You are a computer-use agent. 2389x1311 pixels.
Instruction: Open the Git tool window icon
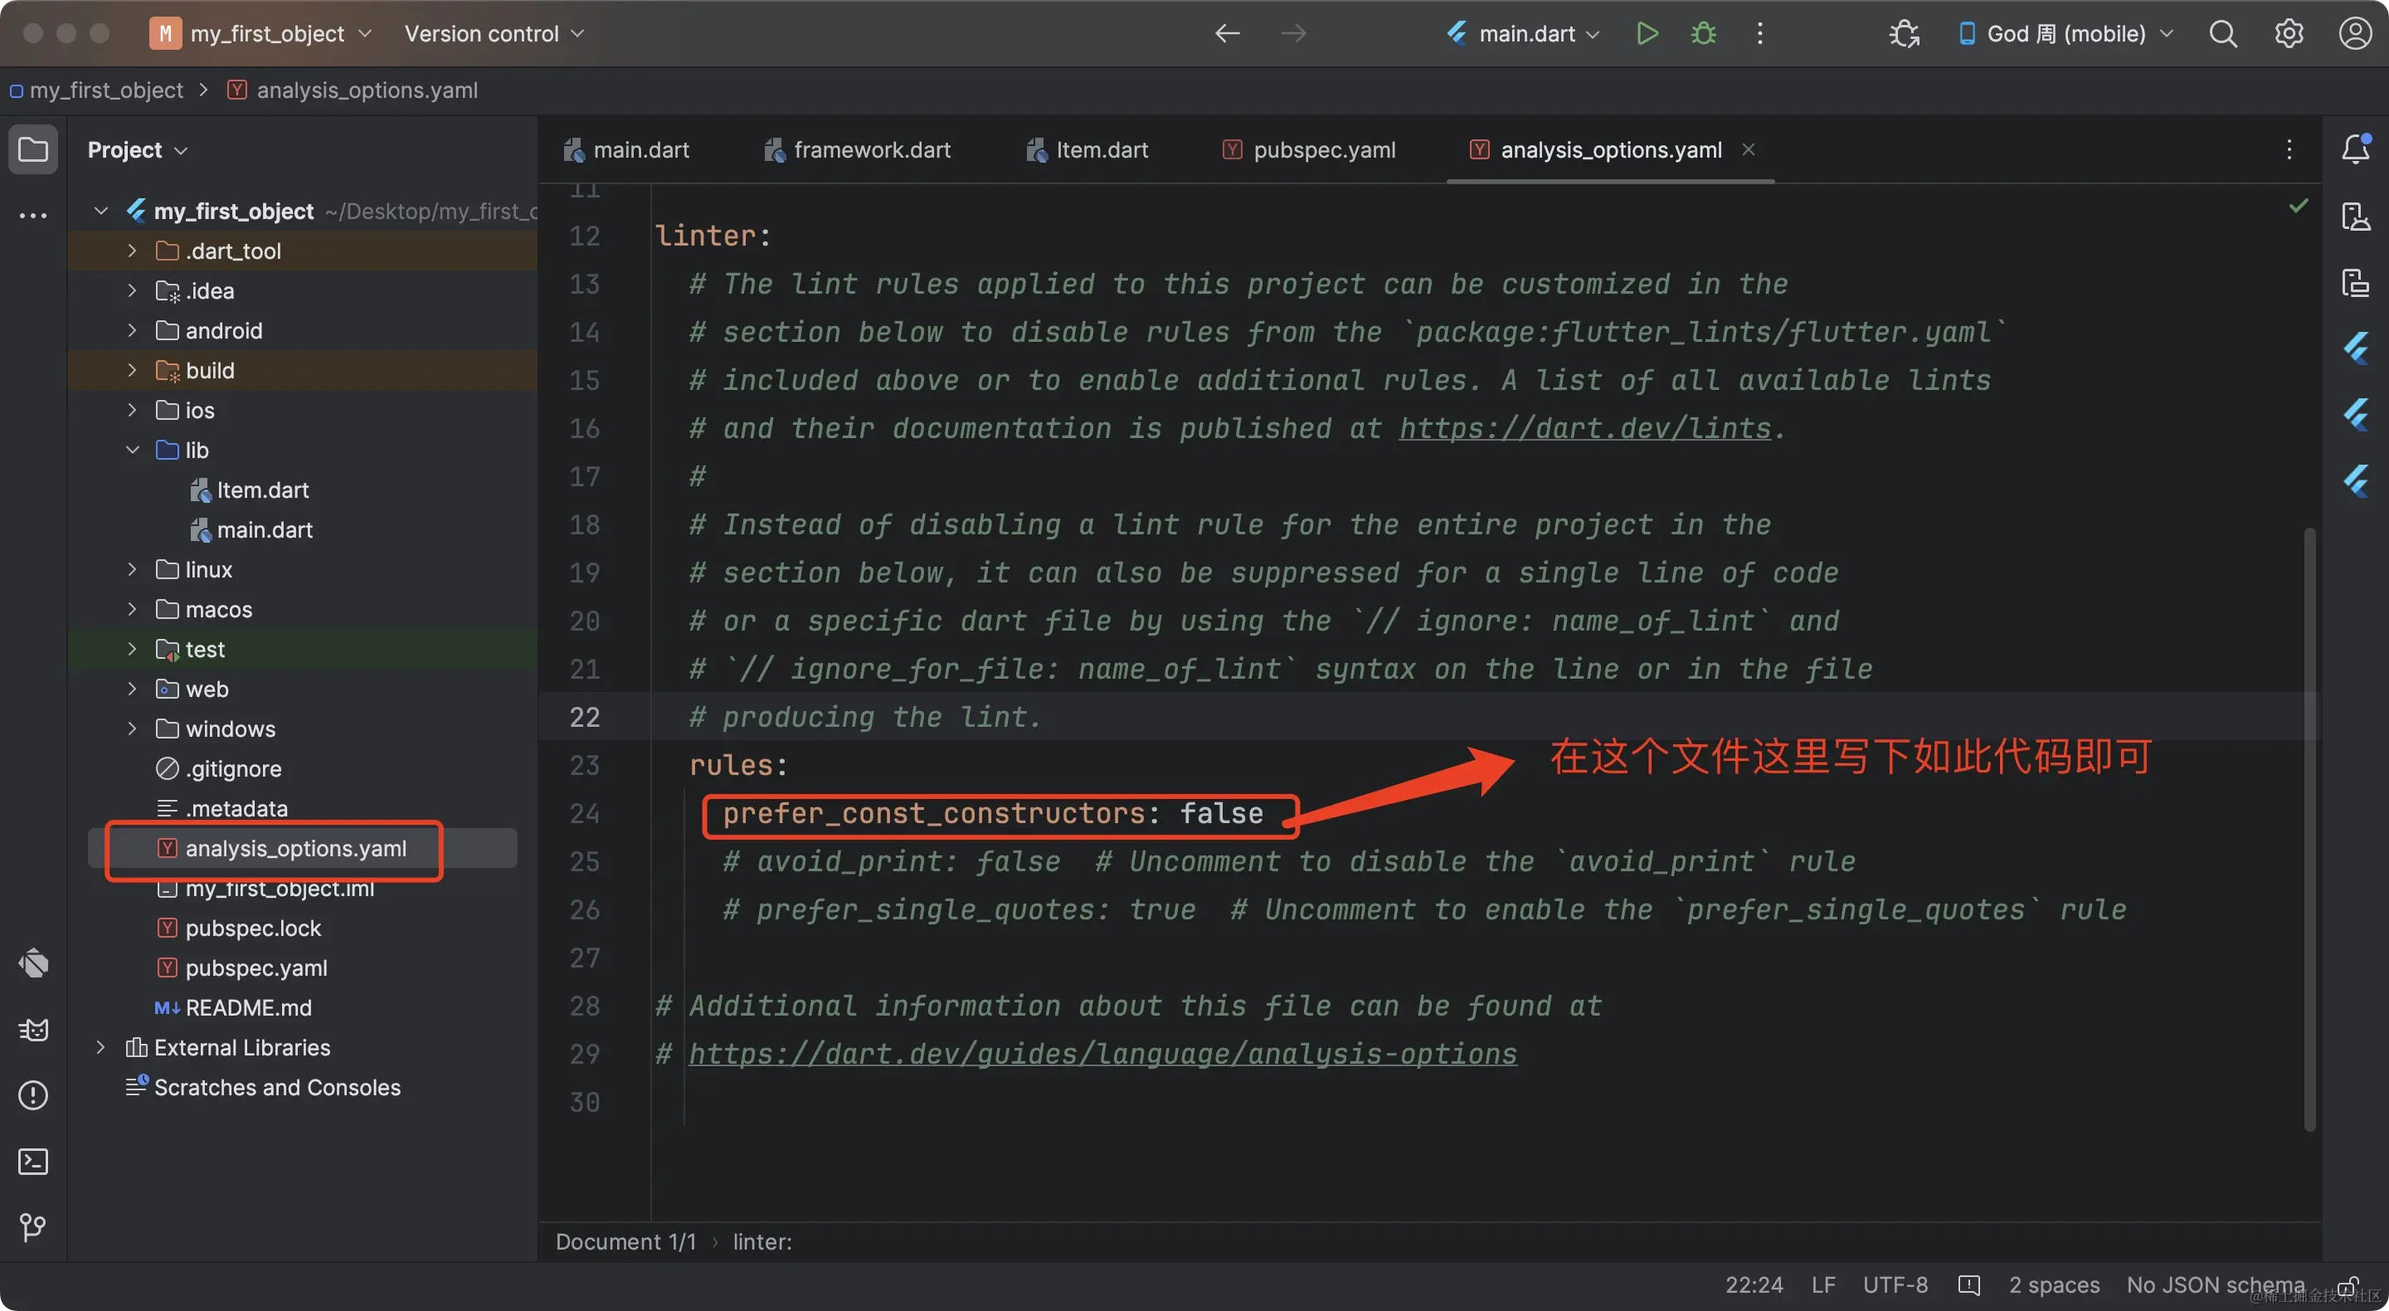pos(33,1226)
